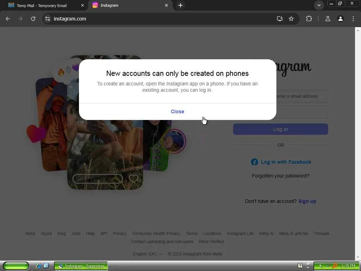This screenshot has width=361, height=271.
Task: Open the Meta AI articles link
Action: 294,234
